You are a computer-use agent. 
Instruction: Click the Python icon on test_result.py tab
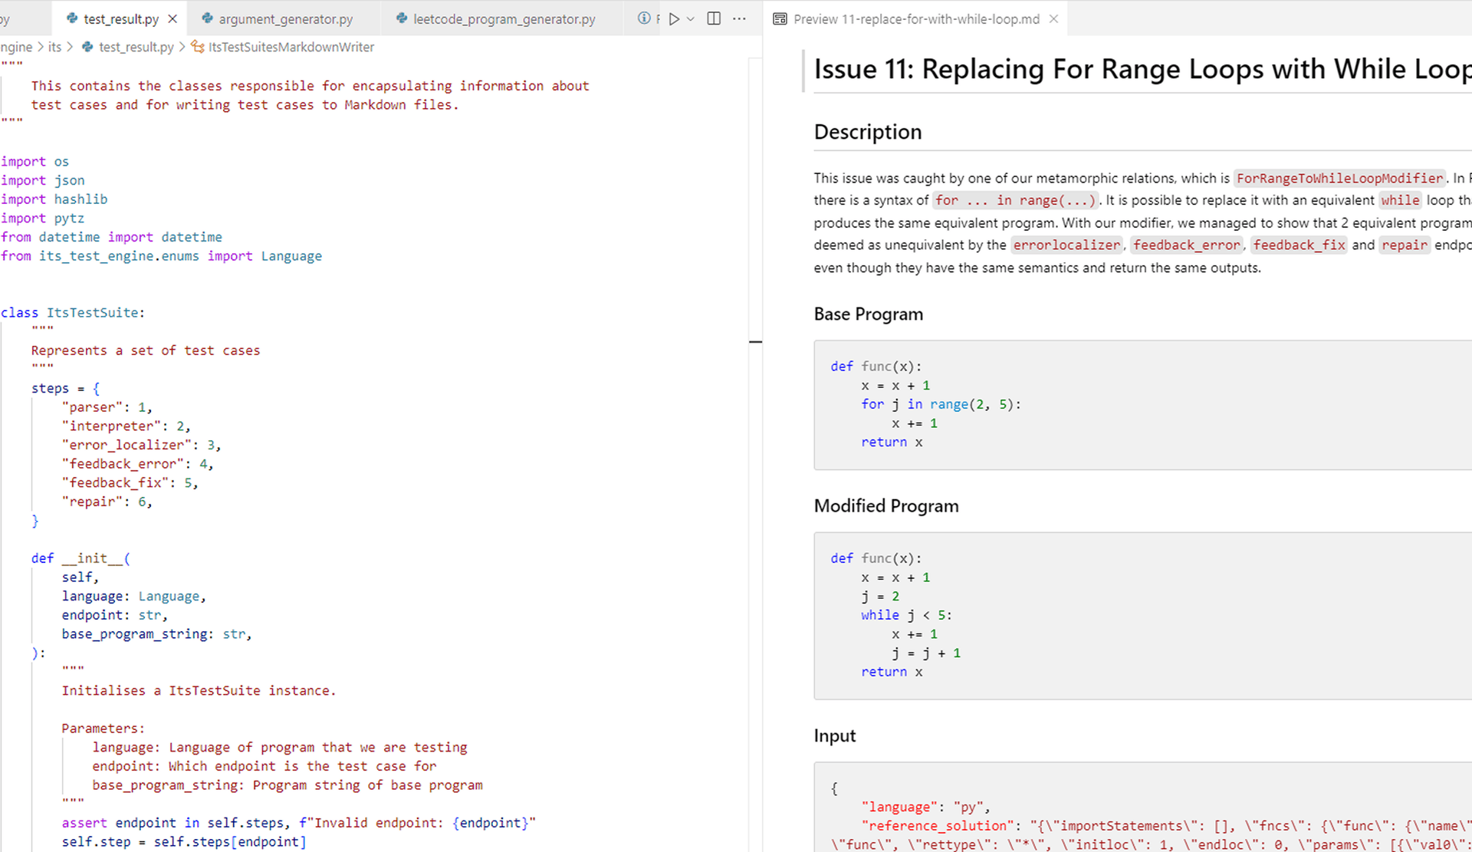pyautogui.click(x=72, y=18)
